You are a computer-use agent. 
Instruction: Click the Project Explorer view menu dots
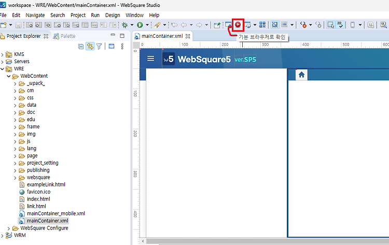(x=122, y=46)
